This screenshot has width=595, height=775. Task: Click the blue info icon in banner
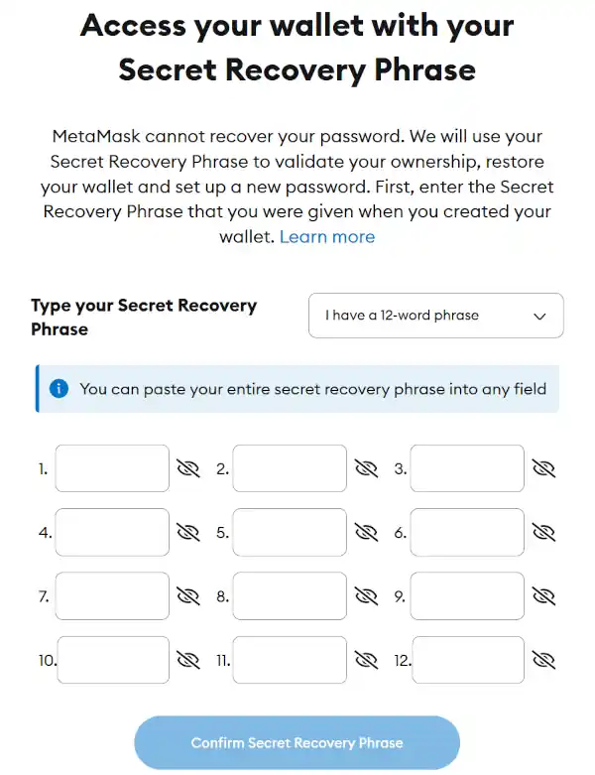pos(59,388)
